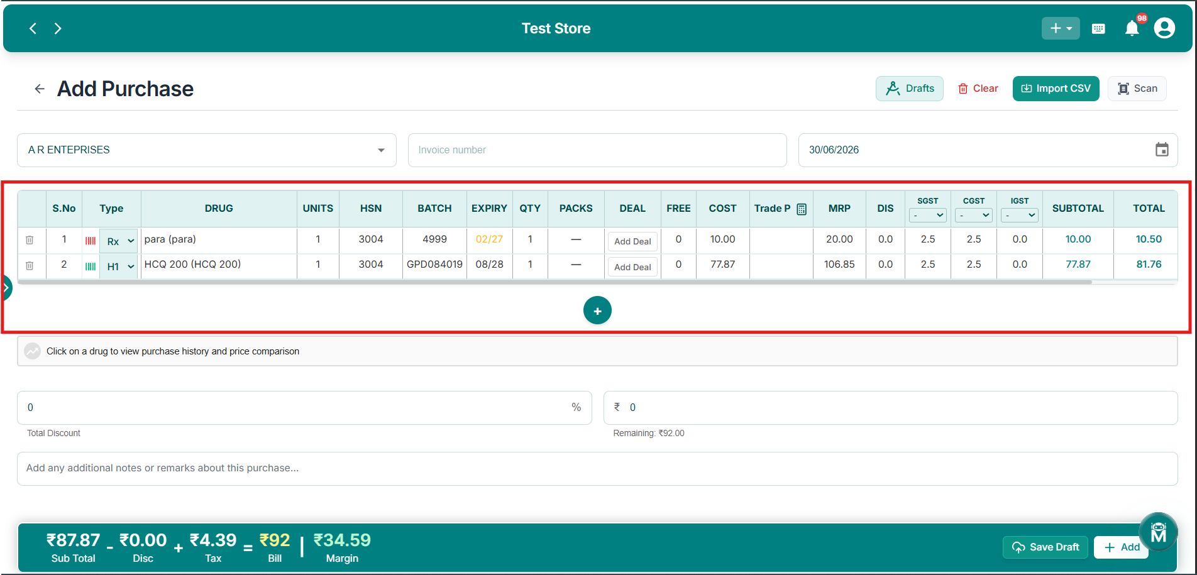Expand the left sidebar chevron tab
Screen dimensions: 1197x575
pos(6,288)
